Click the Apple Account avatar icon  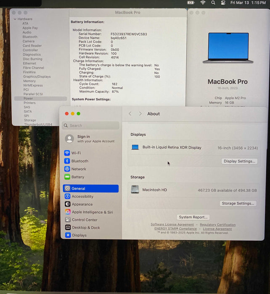coord(69,139)
